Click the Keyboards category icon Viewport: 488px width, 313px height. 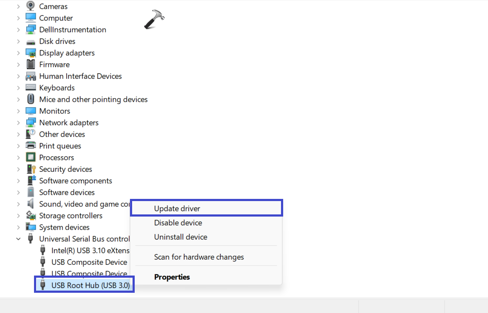pos(31,88)
